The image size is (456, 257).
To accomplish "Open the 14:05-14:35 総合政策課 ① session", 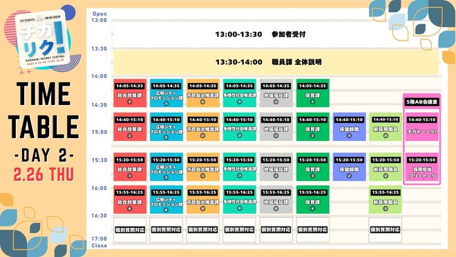I will point(130,93).
